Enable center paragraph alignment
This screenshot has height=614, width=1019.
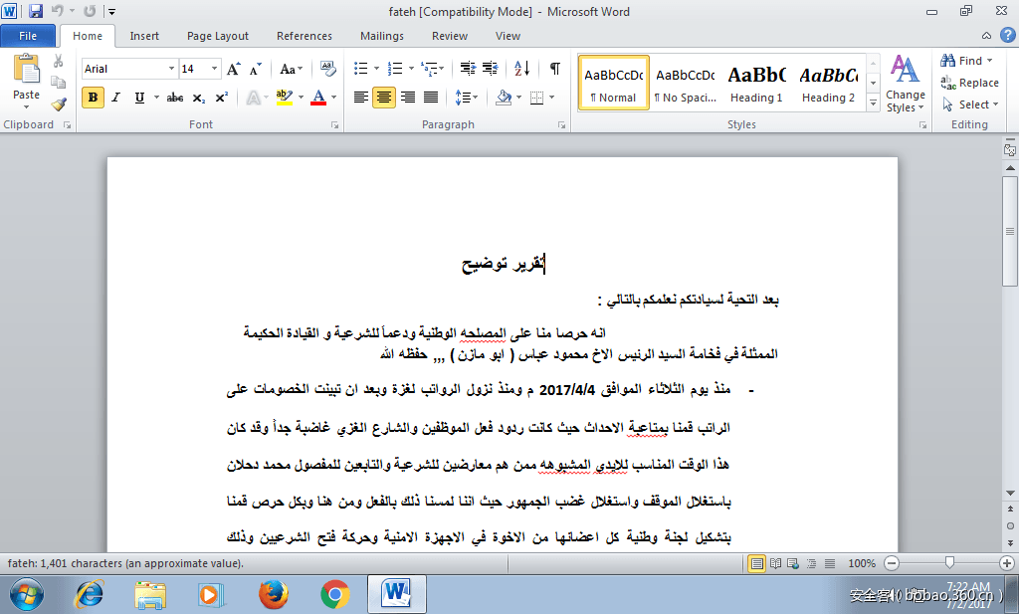(x=383, y=98)
